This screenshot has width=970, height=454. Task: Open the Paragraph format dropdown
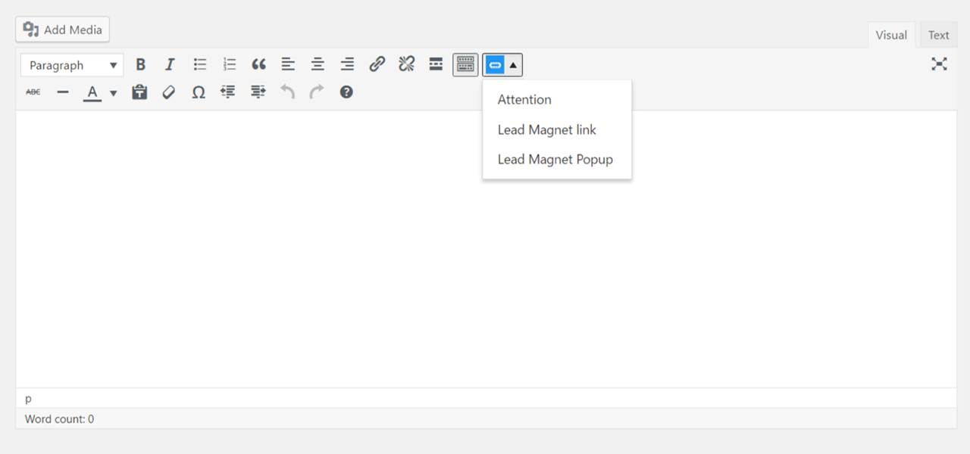coord(72,65)
